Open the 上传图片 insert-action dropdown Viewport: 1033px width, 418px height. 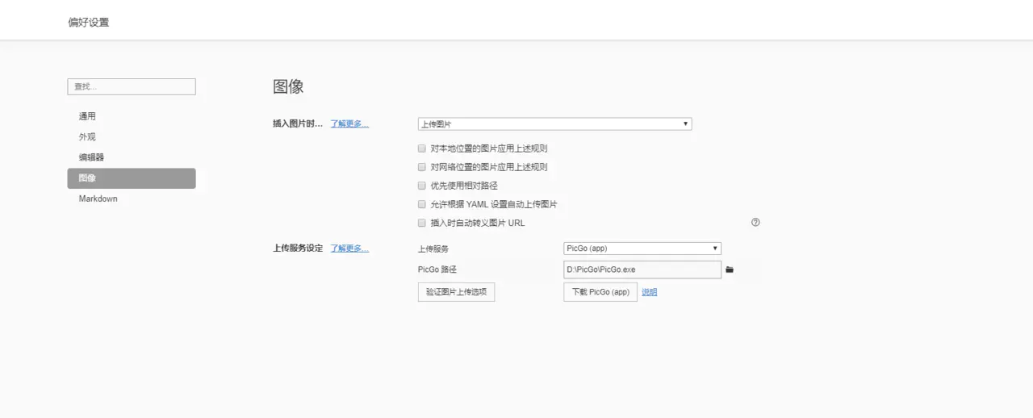554,124
